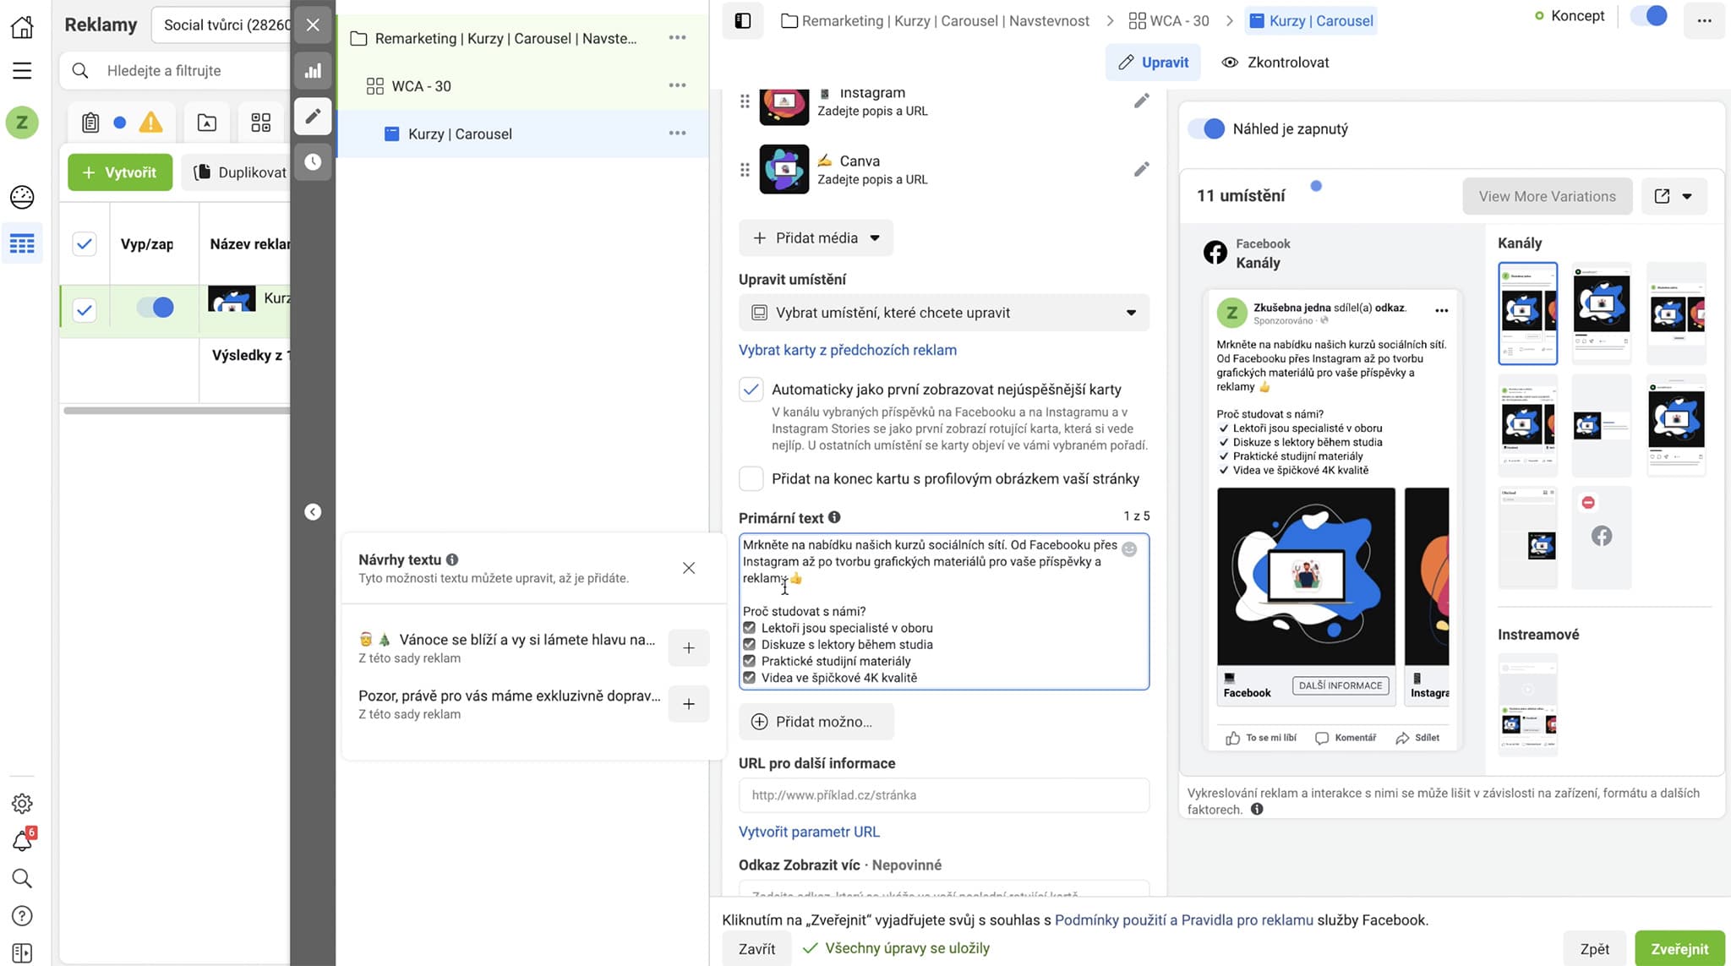Open the charts view icon
This screenshot has height=966, width=1731.
313,71
